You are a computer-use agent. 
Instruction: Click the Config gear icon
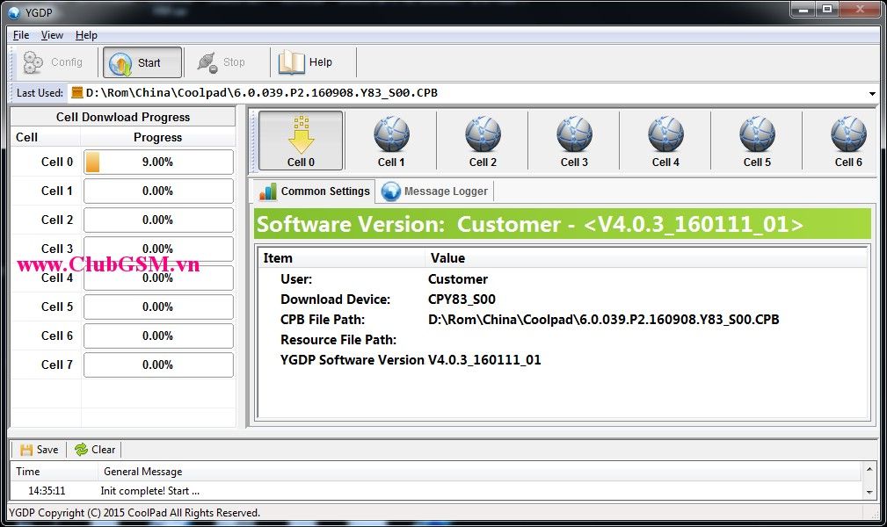(x=33, y=62)
